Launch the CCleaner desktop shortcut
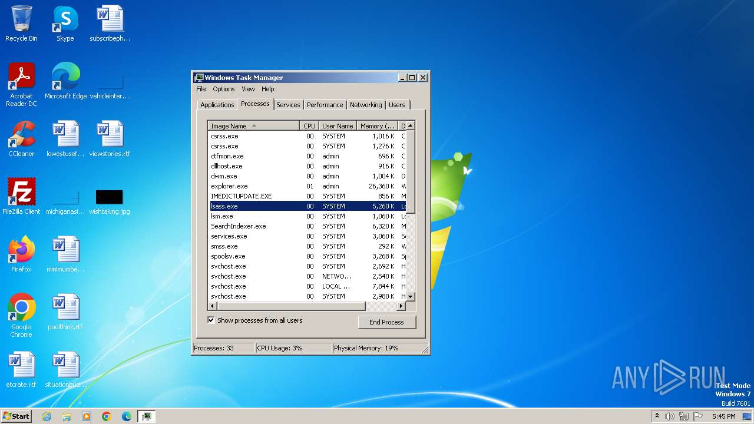Image resolution: width=754 pixels, height=424 pixels. (21, 139)
